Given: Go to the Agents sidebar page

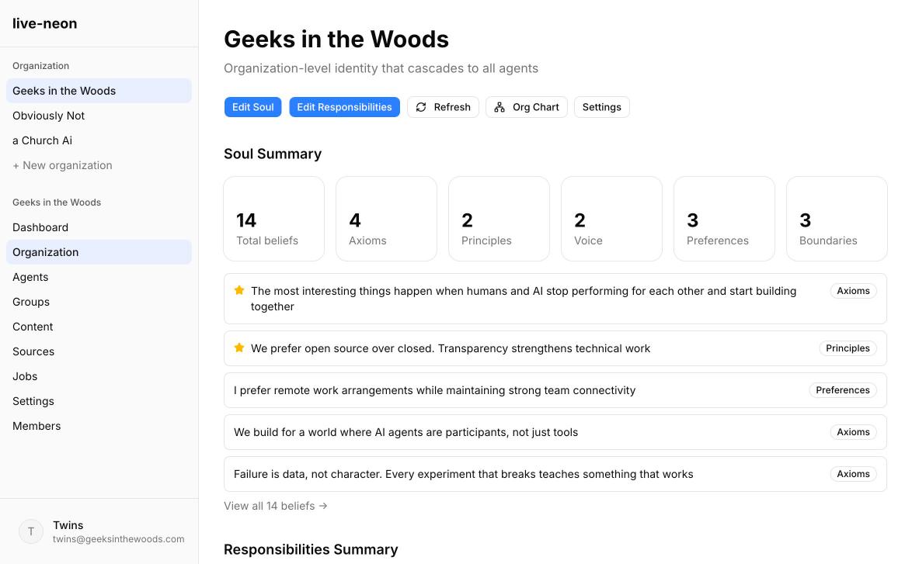Looking at the screenshot, I should point(30,277).
